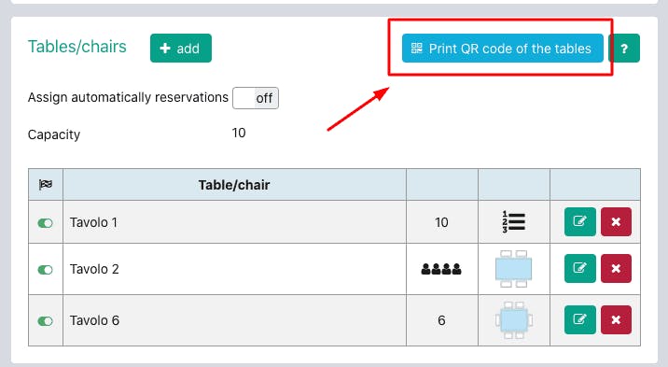The image size is (668, 367).
Task: Add a new table with the add button
Action: click(181, 49)
